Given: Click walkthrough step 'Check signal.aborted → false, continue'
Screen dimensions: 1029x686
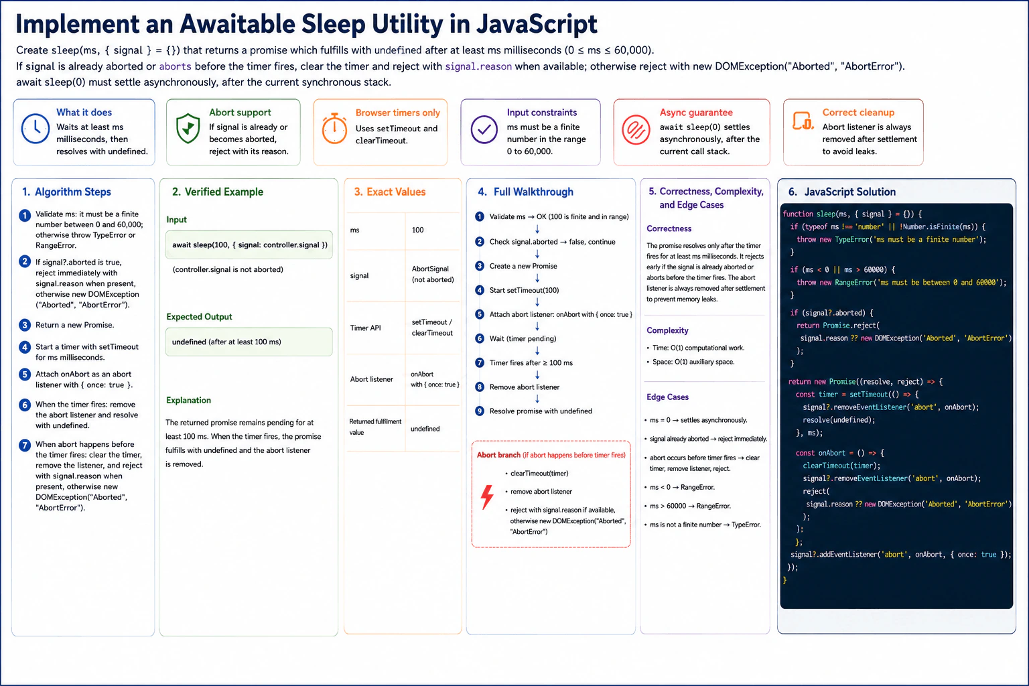Looking at the screenshot, I should click(x=552, y=242).
